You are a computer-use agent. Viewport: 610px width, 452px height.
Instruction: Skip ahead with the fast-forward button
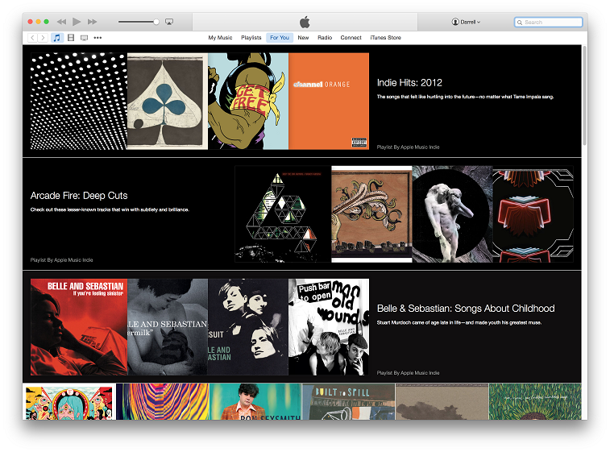[x=92, y=22]
